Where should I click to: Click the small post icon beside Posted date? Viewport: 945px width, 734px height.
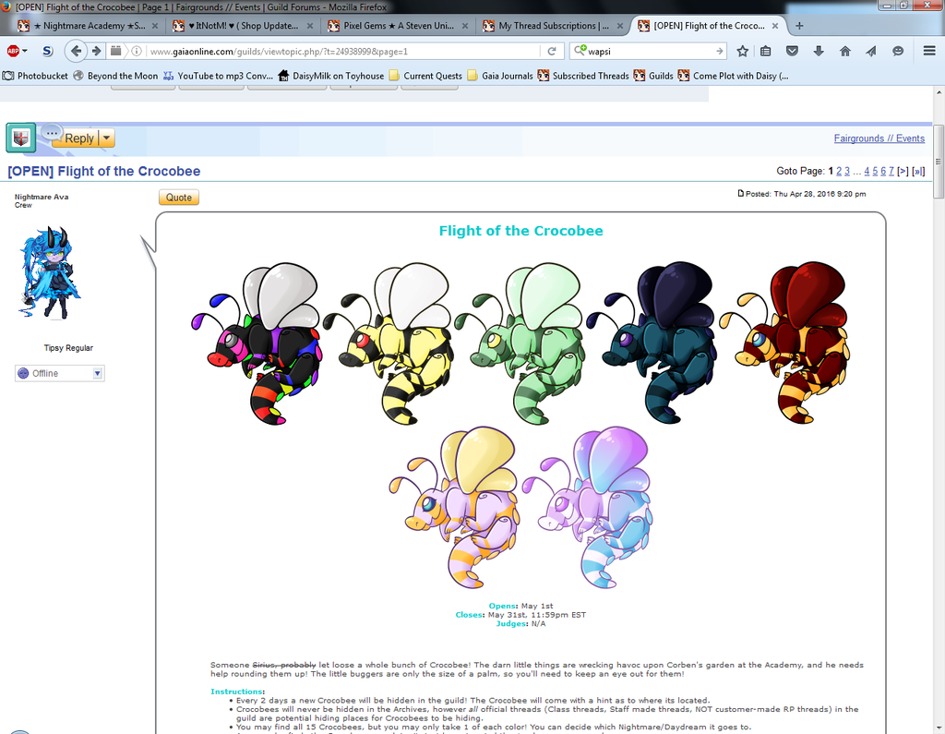741,194
